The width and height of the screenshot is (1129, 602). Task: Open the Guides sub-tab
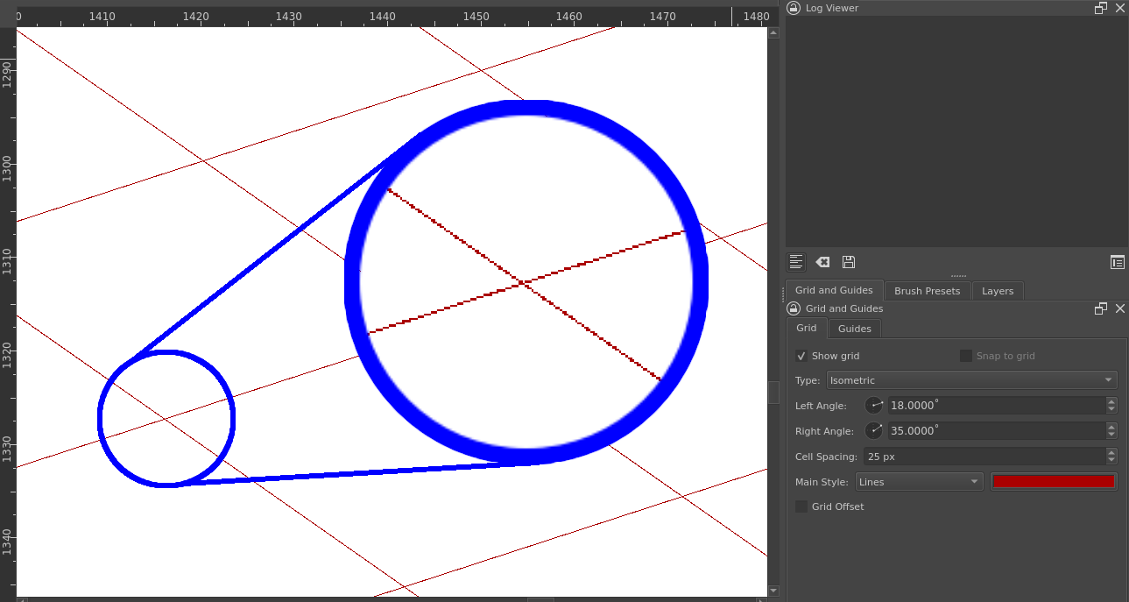(x=855, y=329)
